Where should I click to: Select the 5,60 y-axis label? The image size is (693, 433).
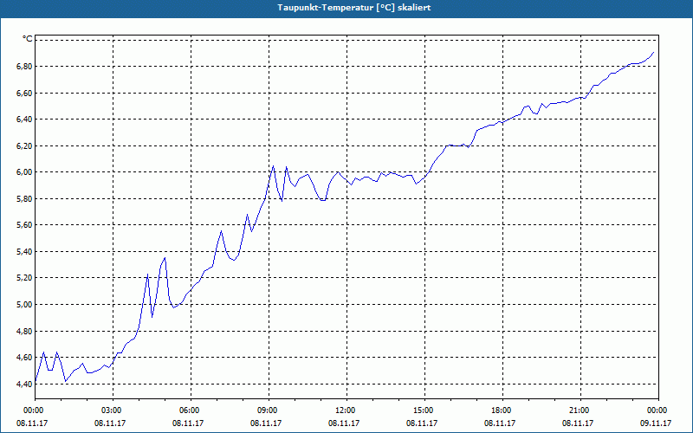point(25,225)
